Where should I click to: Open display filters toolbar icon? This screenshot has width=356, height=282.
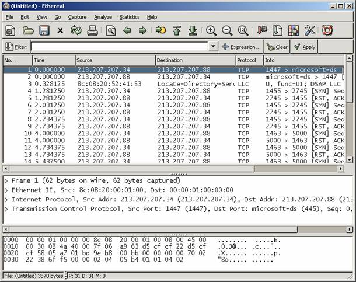(277, 30)
